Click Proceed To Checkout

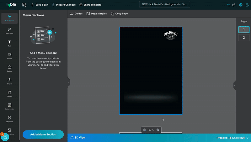pyautogui.click(x=232, y=138)
